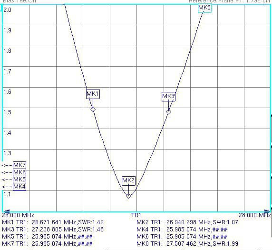The width and height of the screenshot is (272, 250).
Task: Click the MK3 diamond marker point
Action: pos(169,112)
